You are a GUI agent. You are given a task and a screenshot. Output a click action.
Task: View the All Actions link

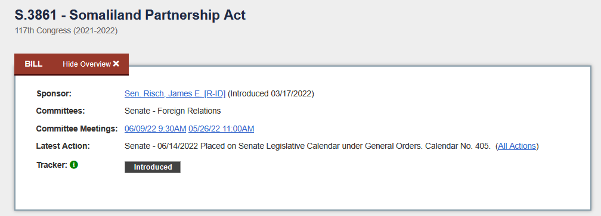(517, 146)
